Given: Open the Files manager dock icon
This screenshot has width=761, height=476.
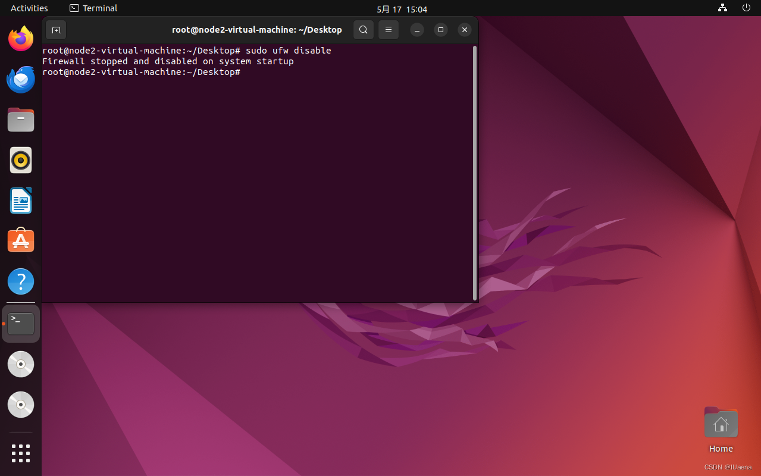Looking at the screenshot, I should click(21, 120).
